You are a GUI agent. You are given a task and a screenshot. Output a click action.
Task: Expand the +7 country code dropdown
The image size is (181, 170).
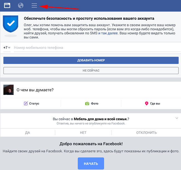[x=7, y=48]
